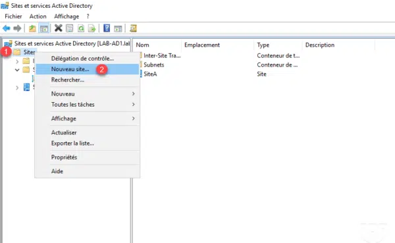
Task: Click the black X Delete toolbar icon
Action: coord(58,28)
